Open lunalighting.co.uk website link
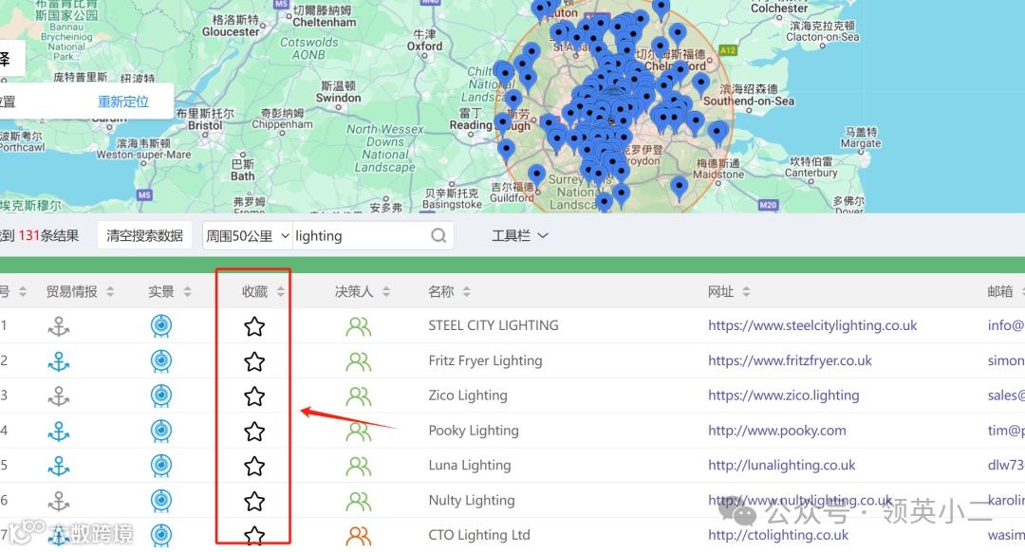This screenshot has height=552, width=1025. (x=781, y=465)
